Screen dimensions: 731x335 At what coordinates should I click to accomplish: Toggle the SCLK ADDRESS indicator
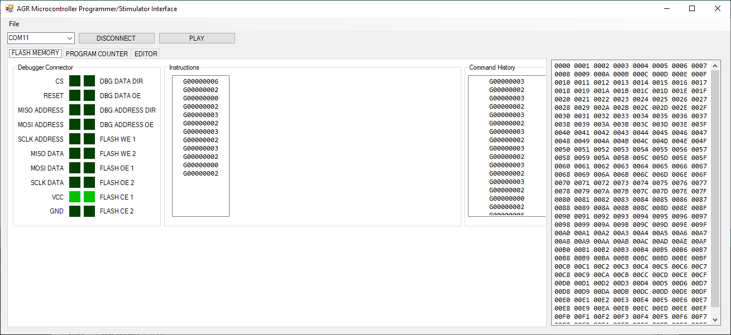[x=75, y=139]
